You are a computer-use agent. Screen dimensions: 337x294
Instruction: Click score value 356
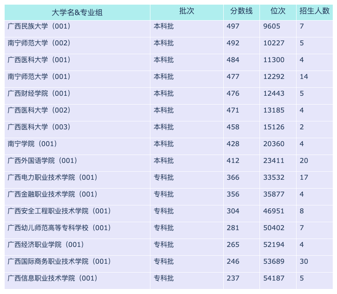pos(233,194)
